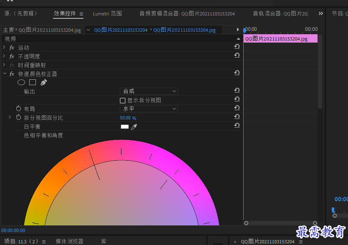
Task: Toggle fx for 不透明度 effect
Action: click(x=12, y=57)
